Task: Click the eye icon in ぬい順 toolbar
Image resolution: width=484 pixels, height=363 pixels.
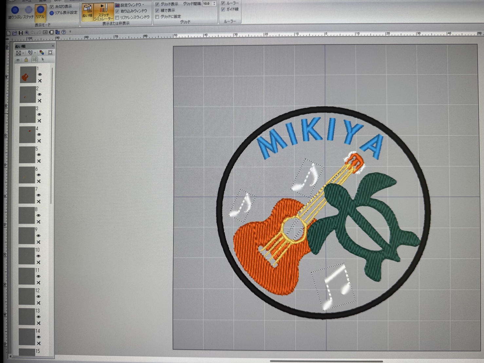Action: [x=18, y=60]
